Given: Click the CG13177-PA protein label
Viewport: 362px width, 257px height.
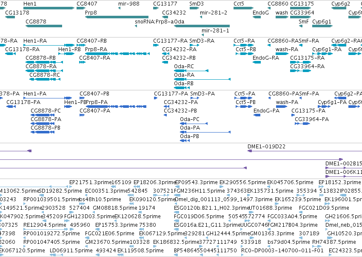Looking at the screenshot, I should click(171, 94).
